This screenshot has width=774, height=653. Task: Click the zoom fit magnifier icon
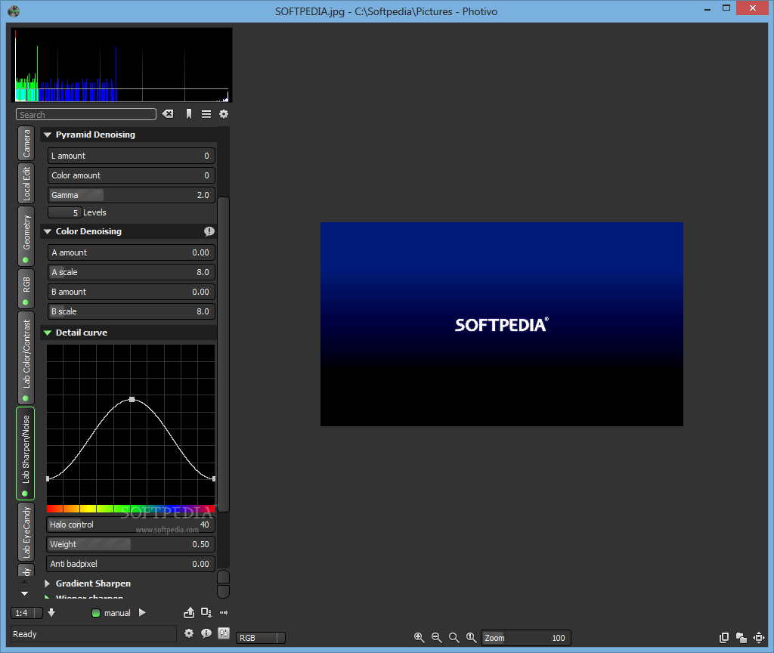point(454,638)
